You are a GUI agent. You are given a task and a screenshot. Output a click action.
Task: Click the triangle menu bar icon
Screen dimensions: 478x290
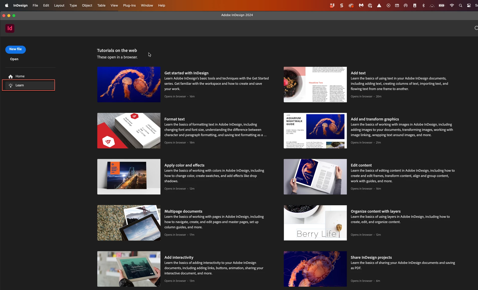pyautogui.click(x=379, y=5)
